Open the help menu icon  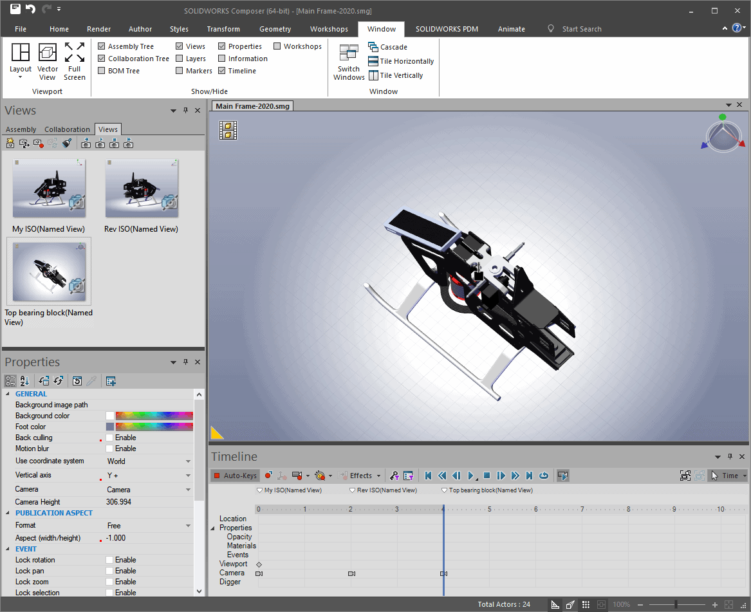738,28
